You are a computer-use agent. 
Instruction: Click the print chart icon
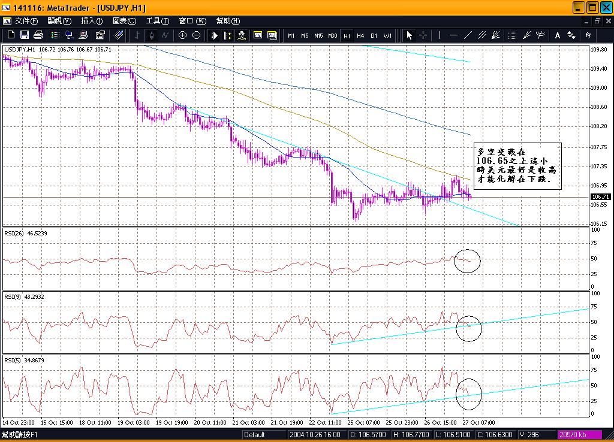38,35
